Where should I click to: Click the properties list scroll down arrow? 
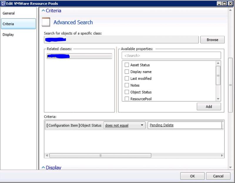(x=218, y=99)
